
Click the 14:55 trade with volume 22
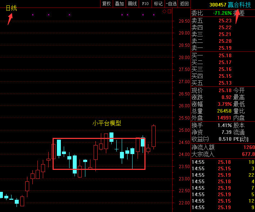[x=223, y=175]
